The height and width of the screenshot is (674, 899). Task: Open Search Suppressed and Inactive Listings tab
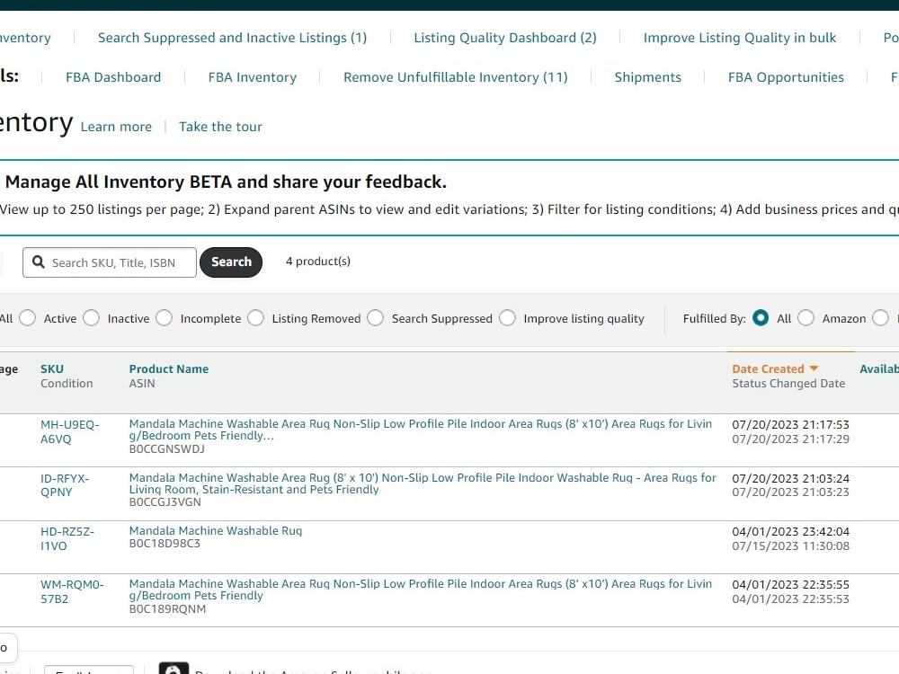click(232, 38)
